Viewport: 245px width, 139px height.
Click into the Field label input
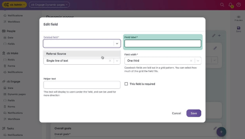coord(163,44)
